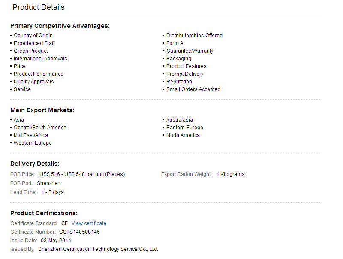Click the Export Carton Weight value
The width and height of the screenshot is (343, 259).
[230, 174]
